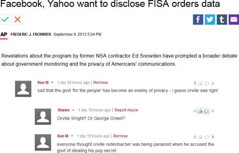
Task: Report Abuse on Shawn's comment
Action: (126, 110)
